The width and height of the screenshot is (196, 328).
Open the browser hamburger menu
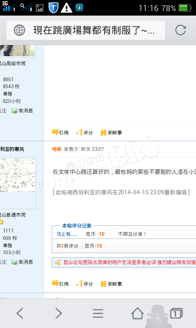tap(98, 313)
